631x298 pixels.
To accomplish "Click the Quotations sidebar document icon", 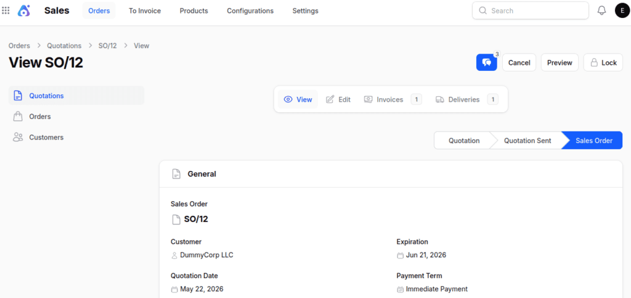I will pos(18,96).
